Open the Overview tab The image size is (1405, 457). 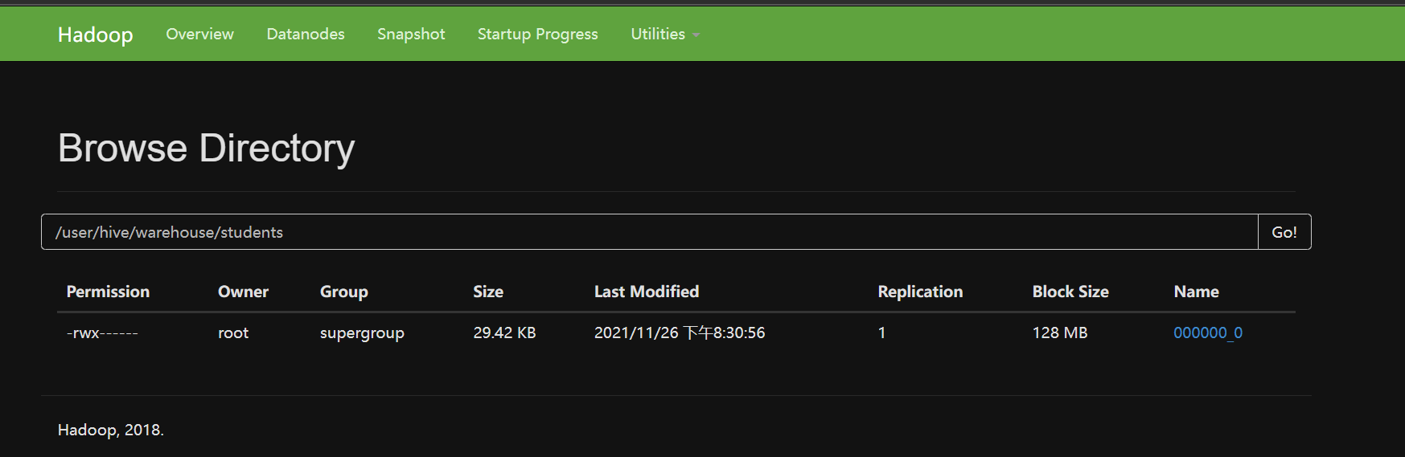click(199, 34)
